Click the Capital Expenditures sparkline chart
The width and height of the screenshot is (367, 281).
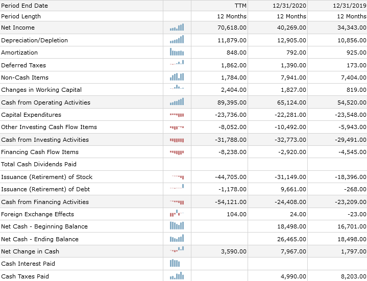tap(177, 115)
